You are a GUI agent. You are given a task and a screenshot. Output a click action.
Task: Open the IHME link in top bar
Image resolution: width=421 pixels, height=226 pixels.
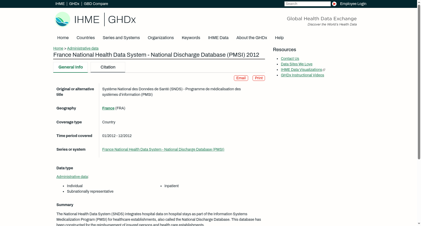tap(60, 4)
